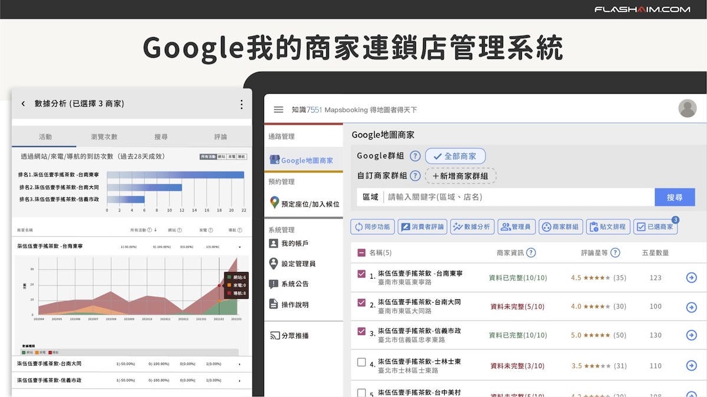
Task: Show help for Google群組
Action: coord(415,156)
